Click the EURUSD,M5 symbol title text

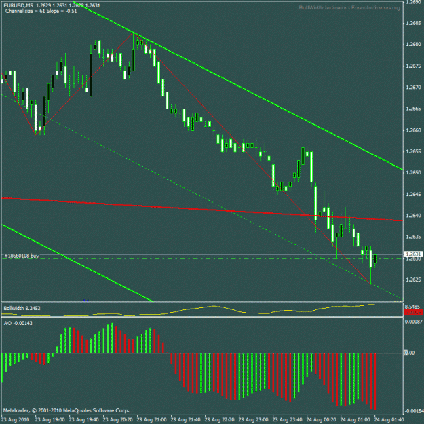[18, 5]
